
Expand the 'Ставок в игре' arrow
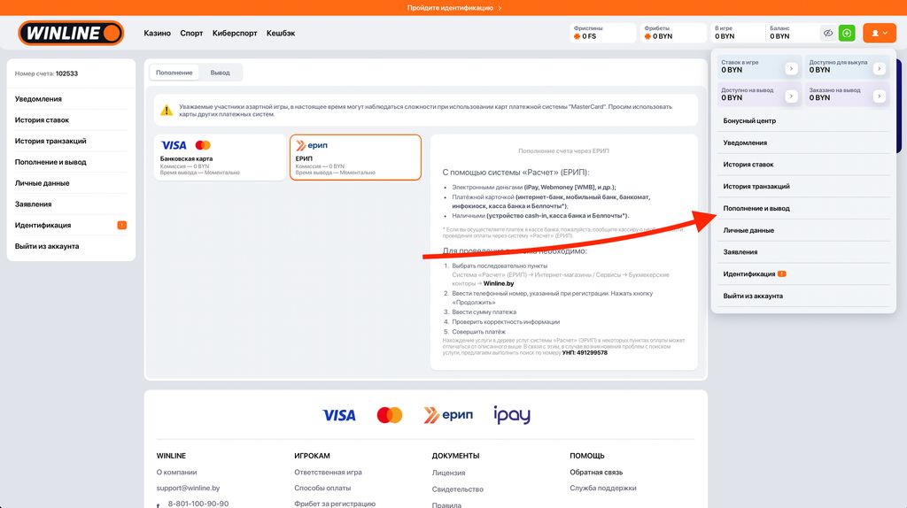click(x=792, y=68)
